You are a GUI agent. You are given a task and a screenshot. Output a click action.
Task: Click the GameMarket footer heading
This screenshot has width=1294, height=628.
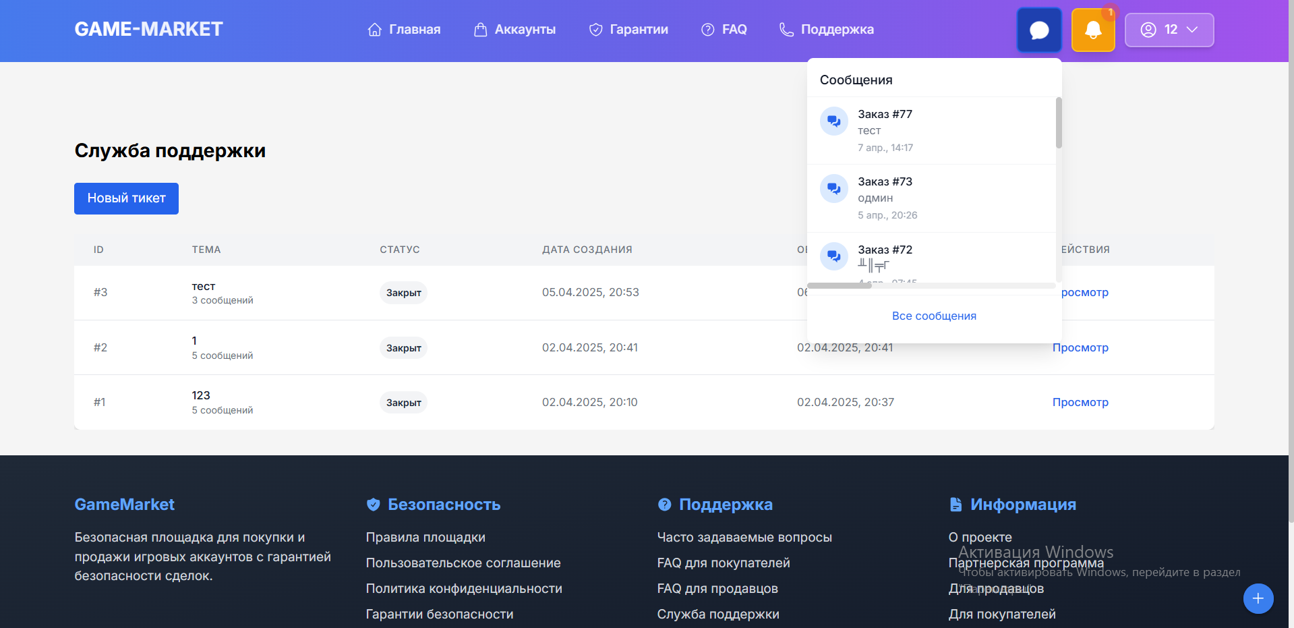coord(124,505)
